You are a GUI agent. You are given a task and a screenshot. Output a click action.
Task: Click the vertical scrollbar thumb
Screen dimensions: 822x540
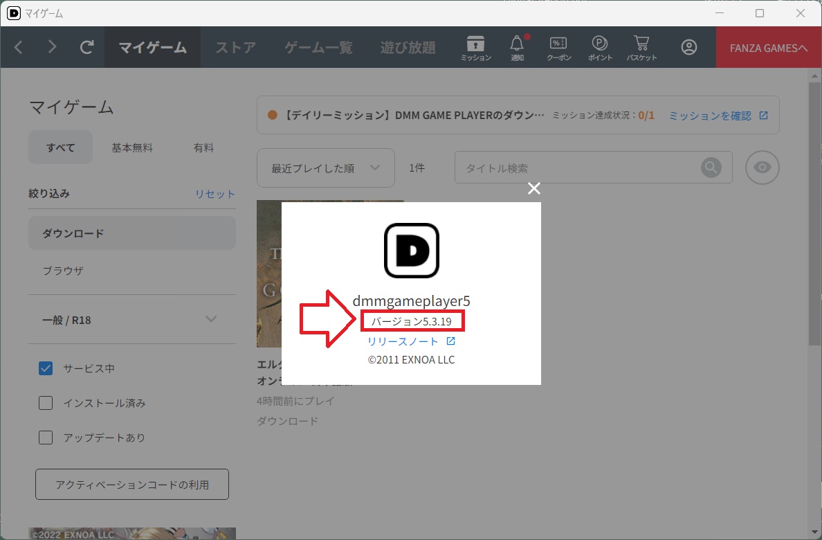pos(814,213)
